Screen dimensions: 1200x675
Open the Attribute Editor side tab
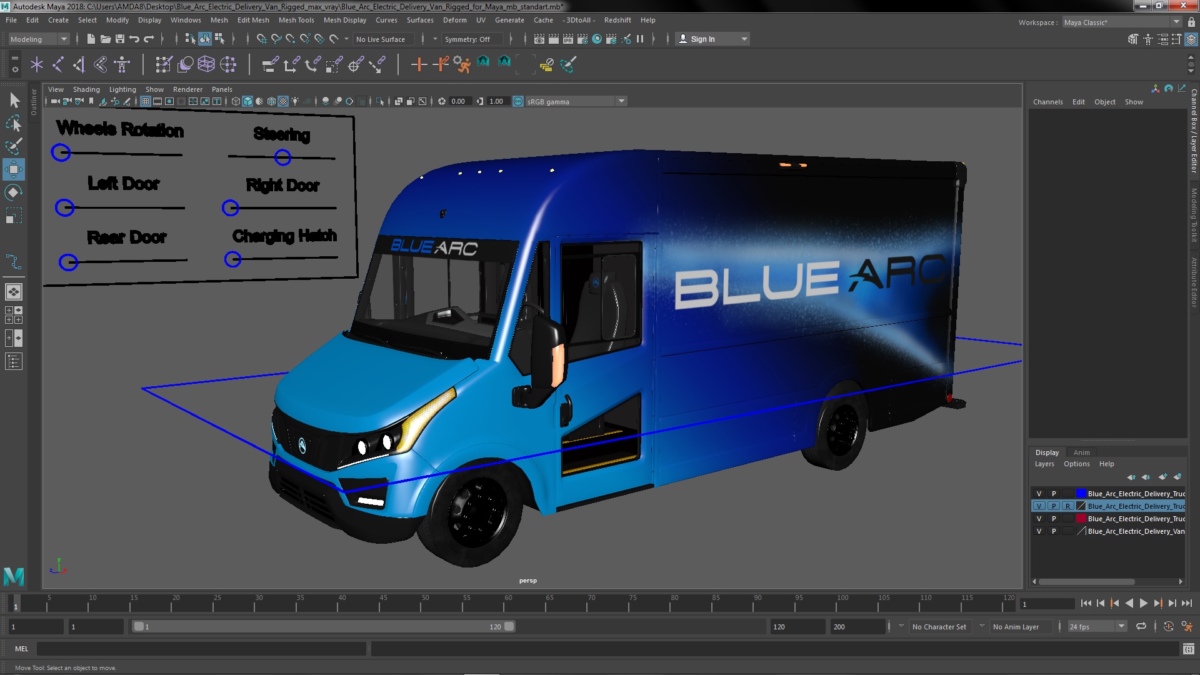point(1194,282)
